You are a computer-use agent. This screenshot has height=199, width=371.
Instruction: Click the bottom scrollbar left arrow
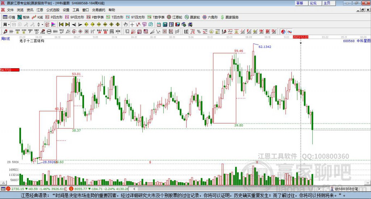coord(134,189)
